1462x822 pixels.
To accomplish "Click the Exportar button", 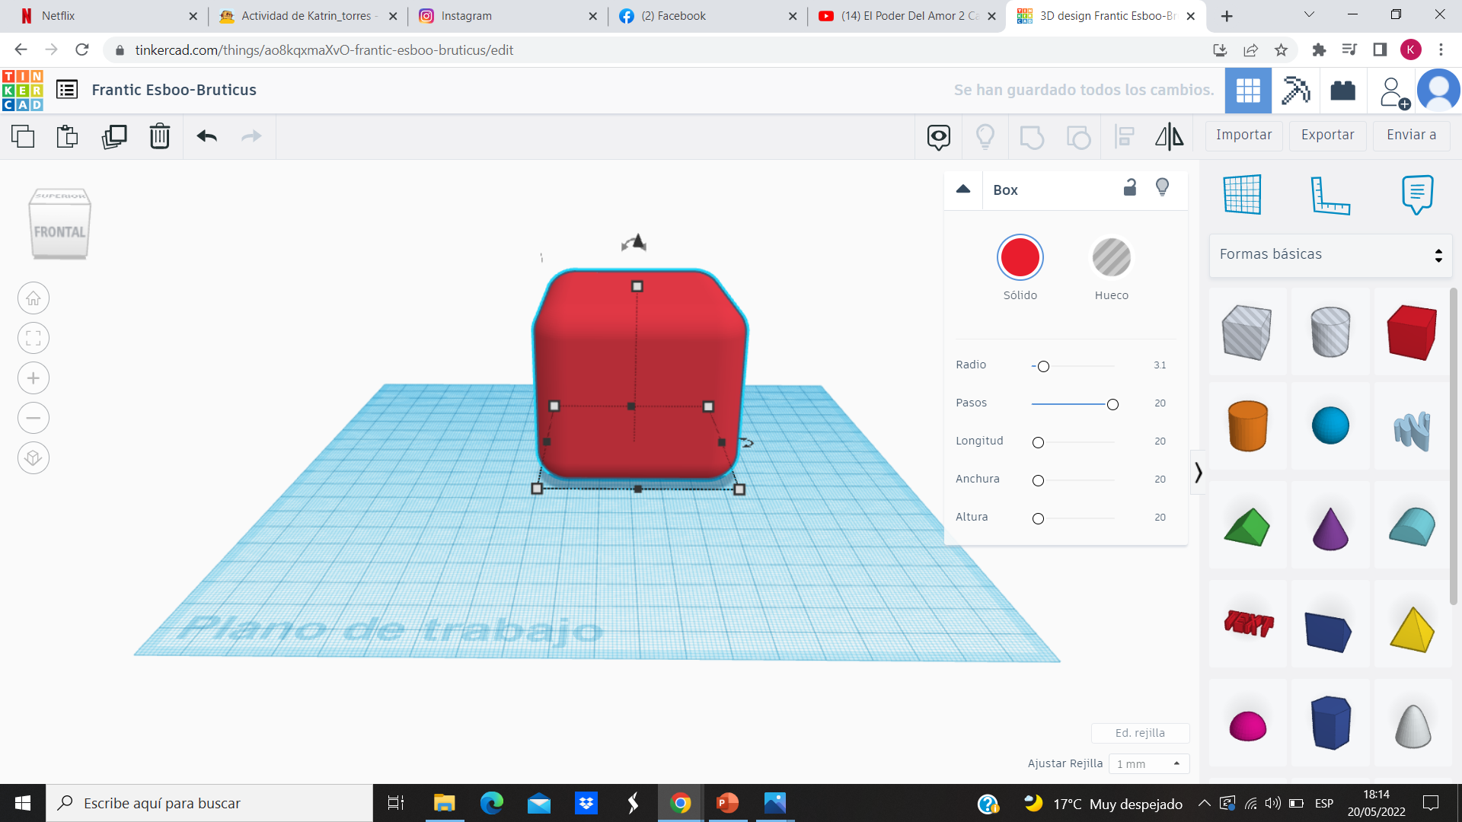I will (1327, 135).
